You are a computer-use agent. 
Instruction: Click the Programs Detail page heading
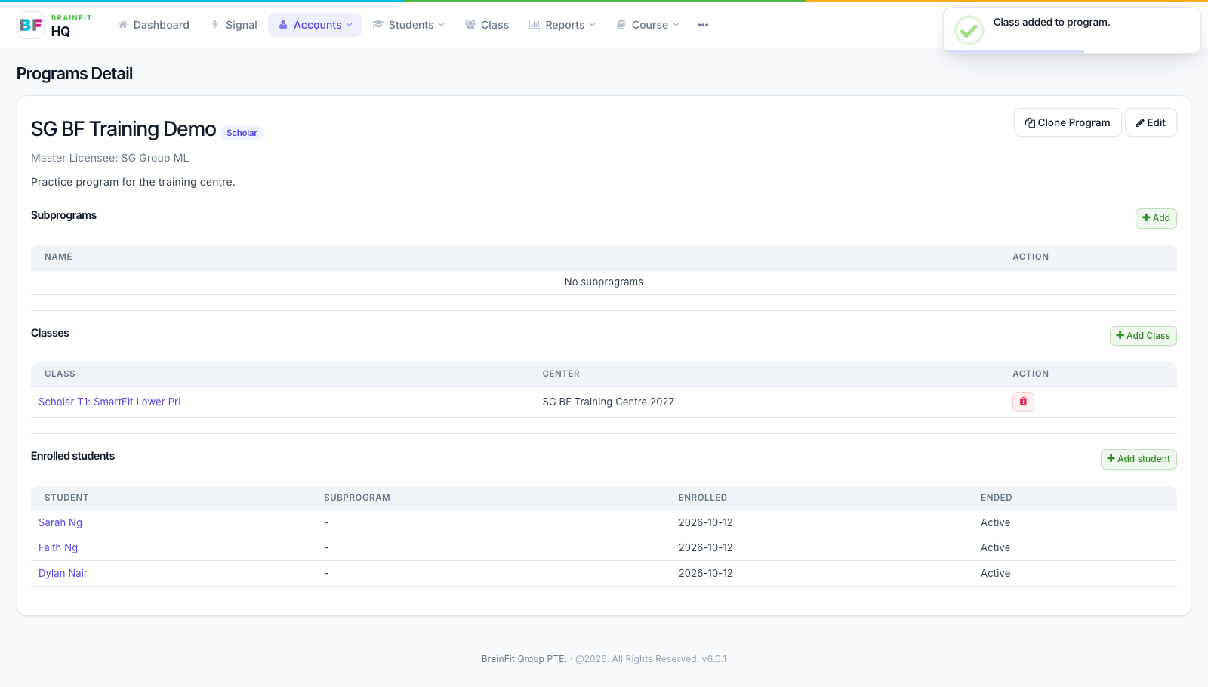[x=75, y=73]
